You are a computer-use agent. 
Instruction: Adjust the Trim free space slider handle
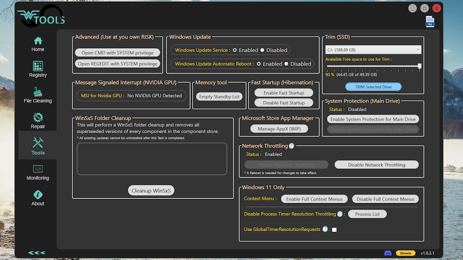click(419, 66)
